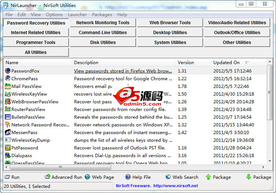This screenshot has height=193, width=276.
Task: Open the Launcher menu
Action: coord(77,14)
